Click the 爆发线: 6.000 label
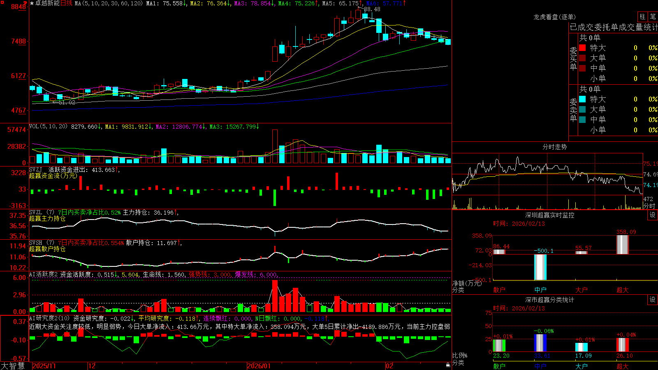658x370 pixels. tap(255, 274)
